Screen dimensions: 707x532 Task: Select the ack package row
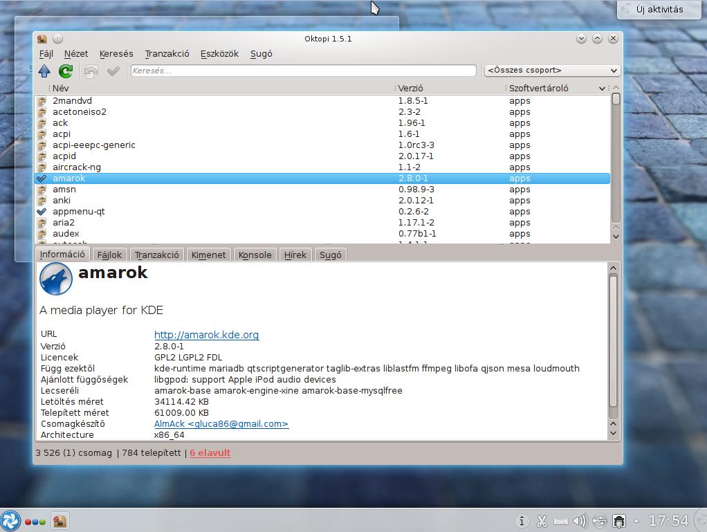pyautogui.click(x=322, y=123)
